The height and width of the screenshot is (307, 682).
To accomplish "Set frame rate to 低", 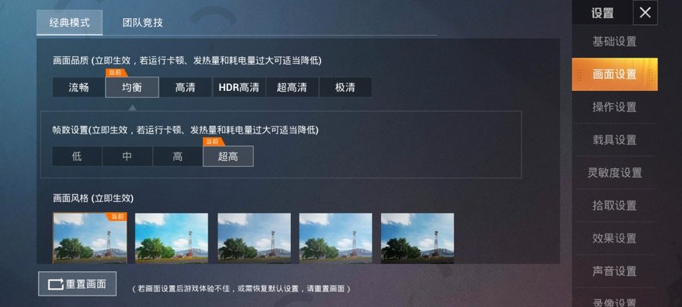I will point(77,156).
